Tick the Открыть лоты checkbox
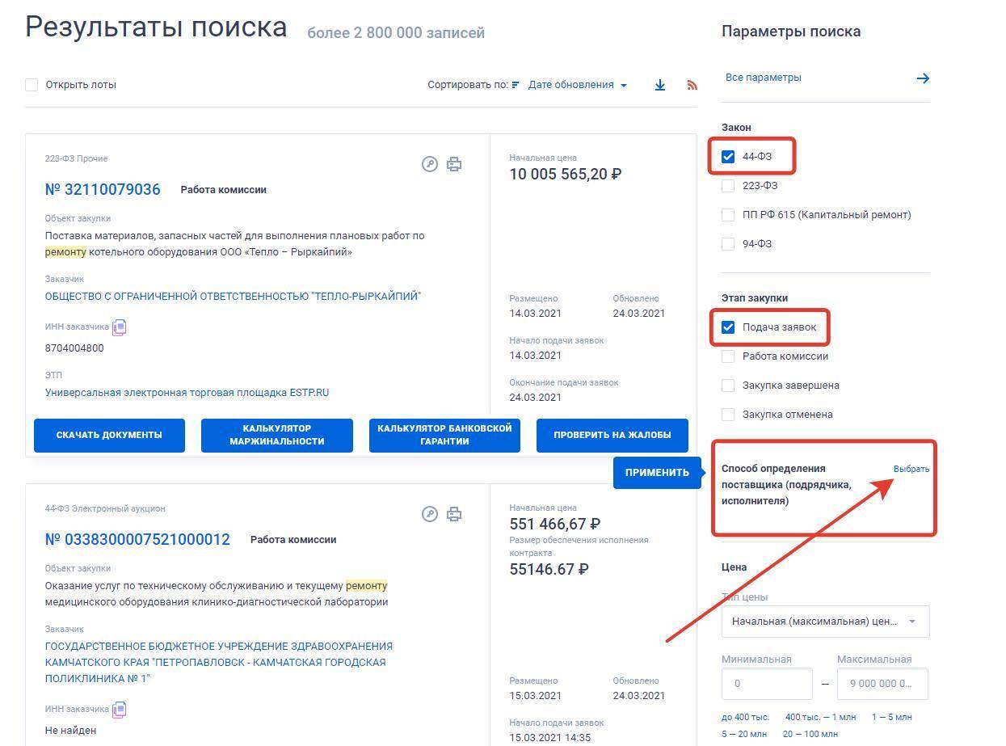The height and width of the screenshot is (746, 1006). tap(32, 85)
